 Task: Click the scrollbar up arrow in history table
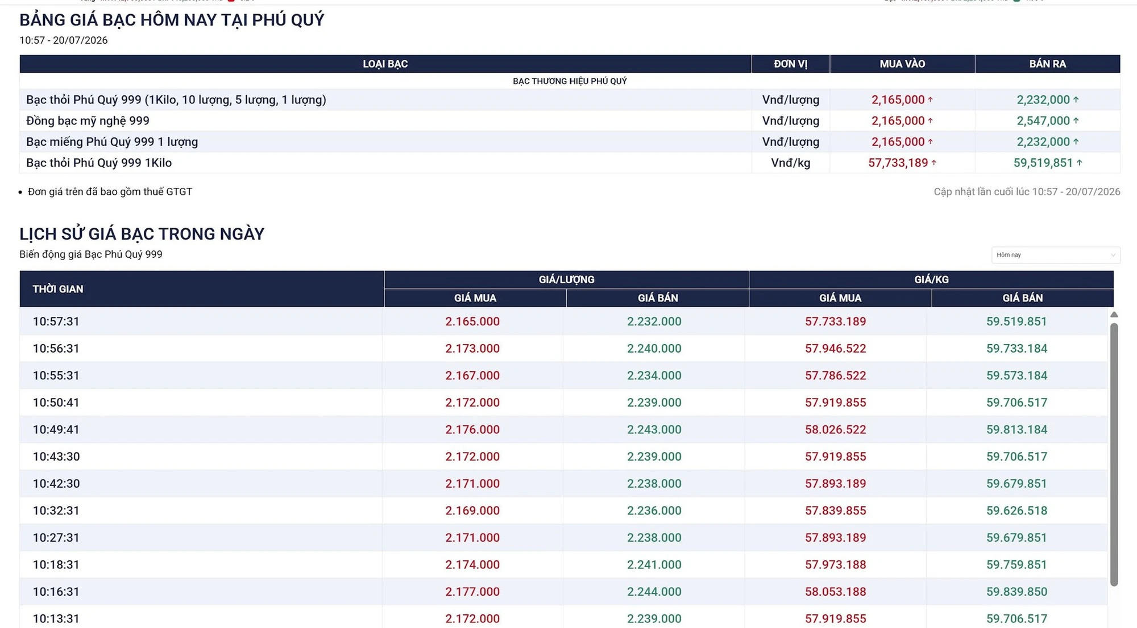(1114, 315)
